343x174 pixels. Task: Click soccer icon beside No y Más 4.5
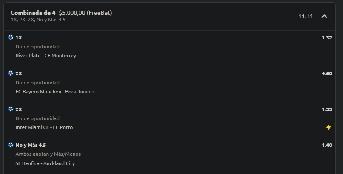11,145
